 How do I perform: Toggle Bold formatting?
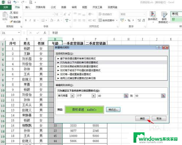click(x=26, y=20)
